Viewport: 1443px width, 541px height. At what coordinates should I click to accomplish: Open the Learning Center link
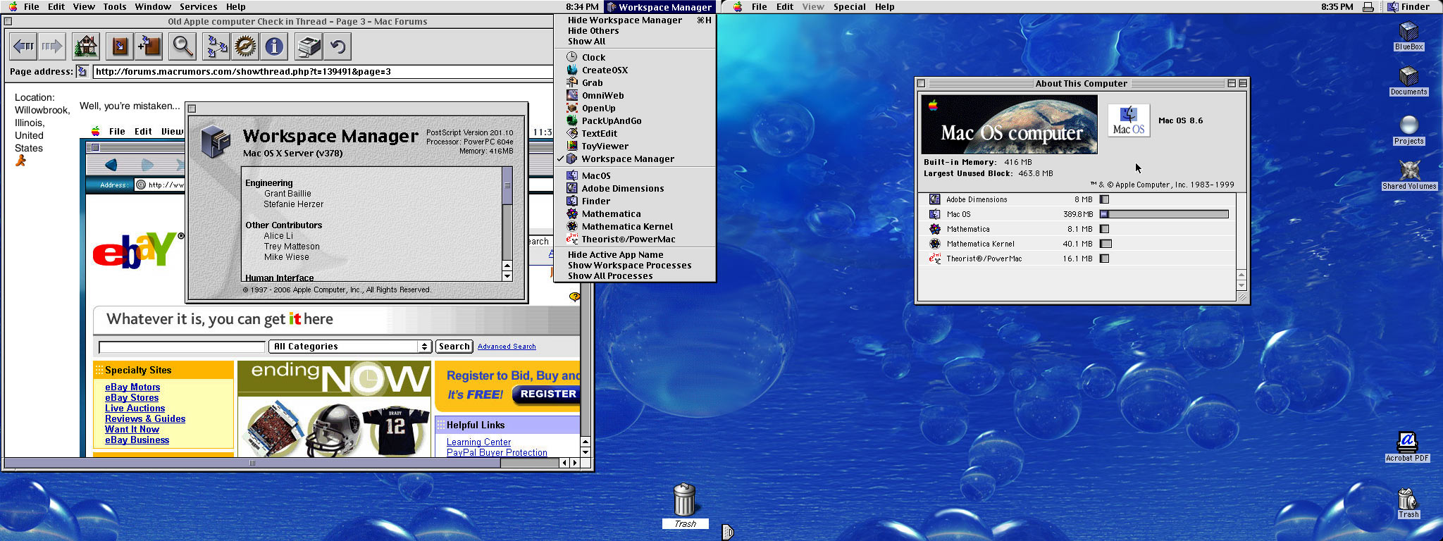pyautogui.click(x=478, y=442)
